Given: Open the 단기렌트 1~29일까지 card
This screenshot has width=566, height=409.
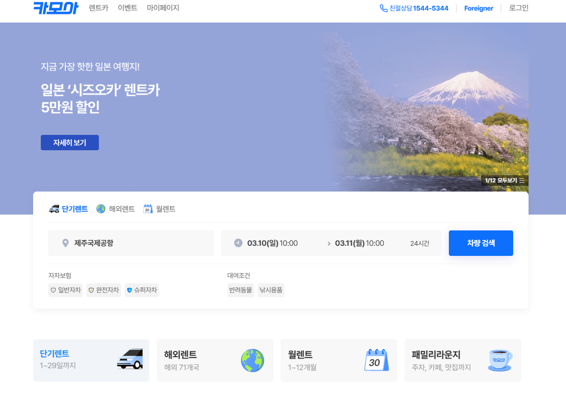Looking at the screenshot, I should tap(91, 360).
